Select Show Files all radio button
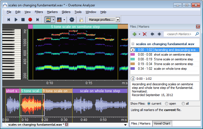Image resolution: width=203 pixels, height=129 pixels. [183, 104]
